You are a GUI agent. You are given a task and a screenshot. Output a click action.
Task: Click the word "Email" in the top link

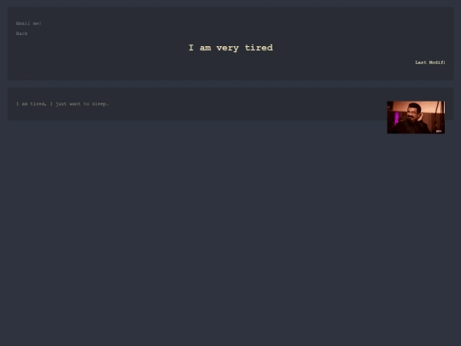23,23
